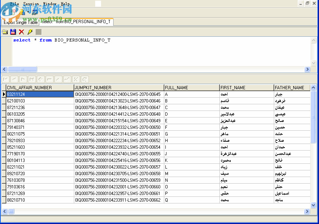Select cell 87130846

click(40, 120)
